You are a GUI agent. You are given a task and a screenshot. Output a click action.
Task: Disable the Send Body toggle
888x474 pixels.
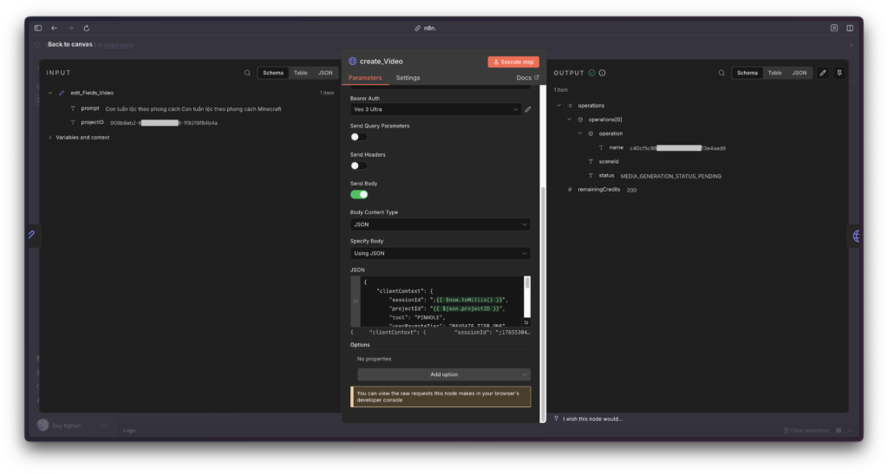[x=358, y=194]
